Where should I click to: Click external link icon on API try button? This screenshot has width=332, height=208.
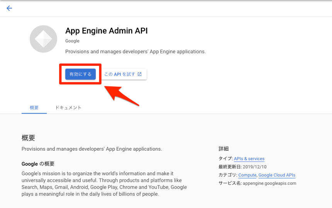[x=139, y=74]
